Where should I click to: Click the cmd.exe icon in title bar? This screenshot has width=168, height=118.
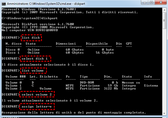4,4
